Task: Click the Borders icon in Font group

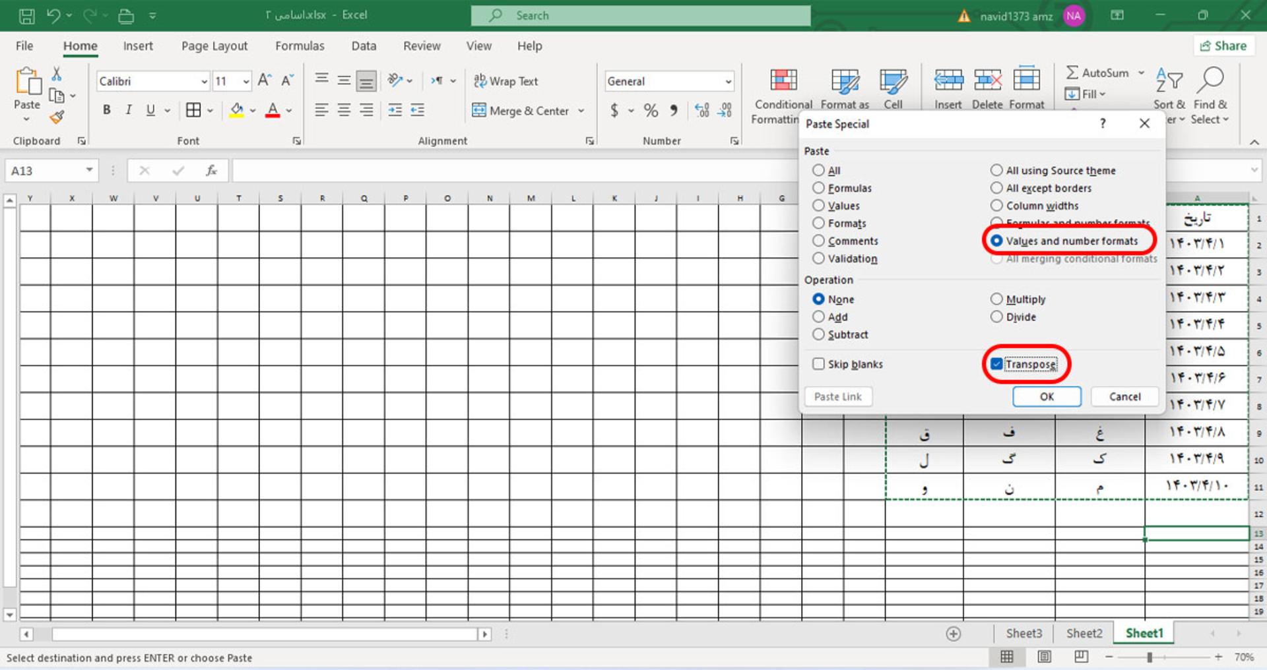Action: pyautogui.click(x=193, y=110)
